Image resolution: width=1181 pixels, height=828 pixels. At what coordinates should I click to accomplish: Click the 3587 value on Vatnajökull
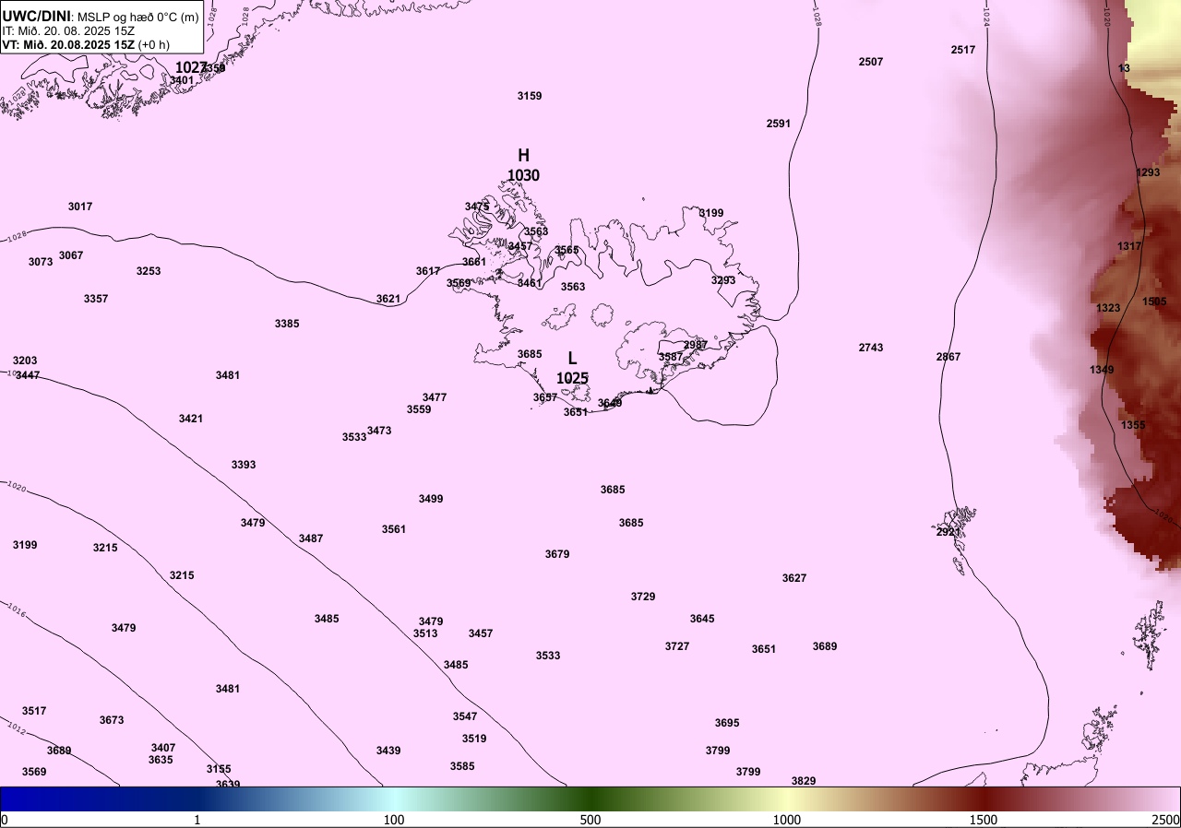pyautogui.click(x=671, y=357)
